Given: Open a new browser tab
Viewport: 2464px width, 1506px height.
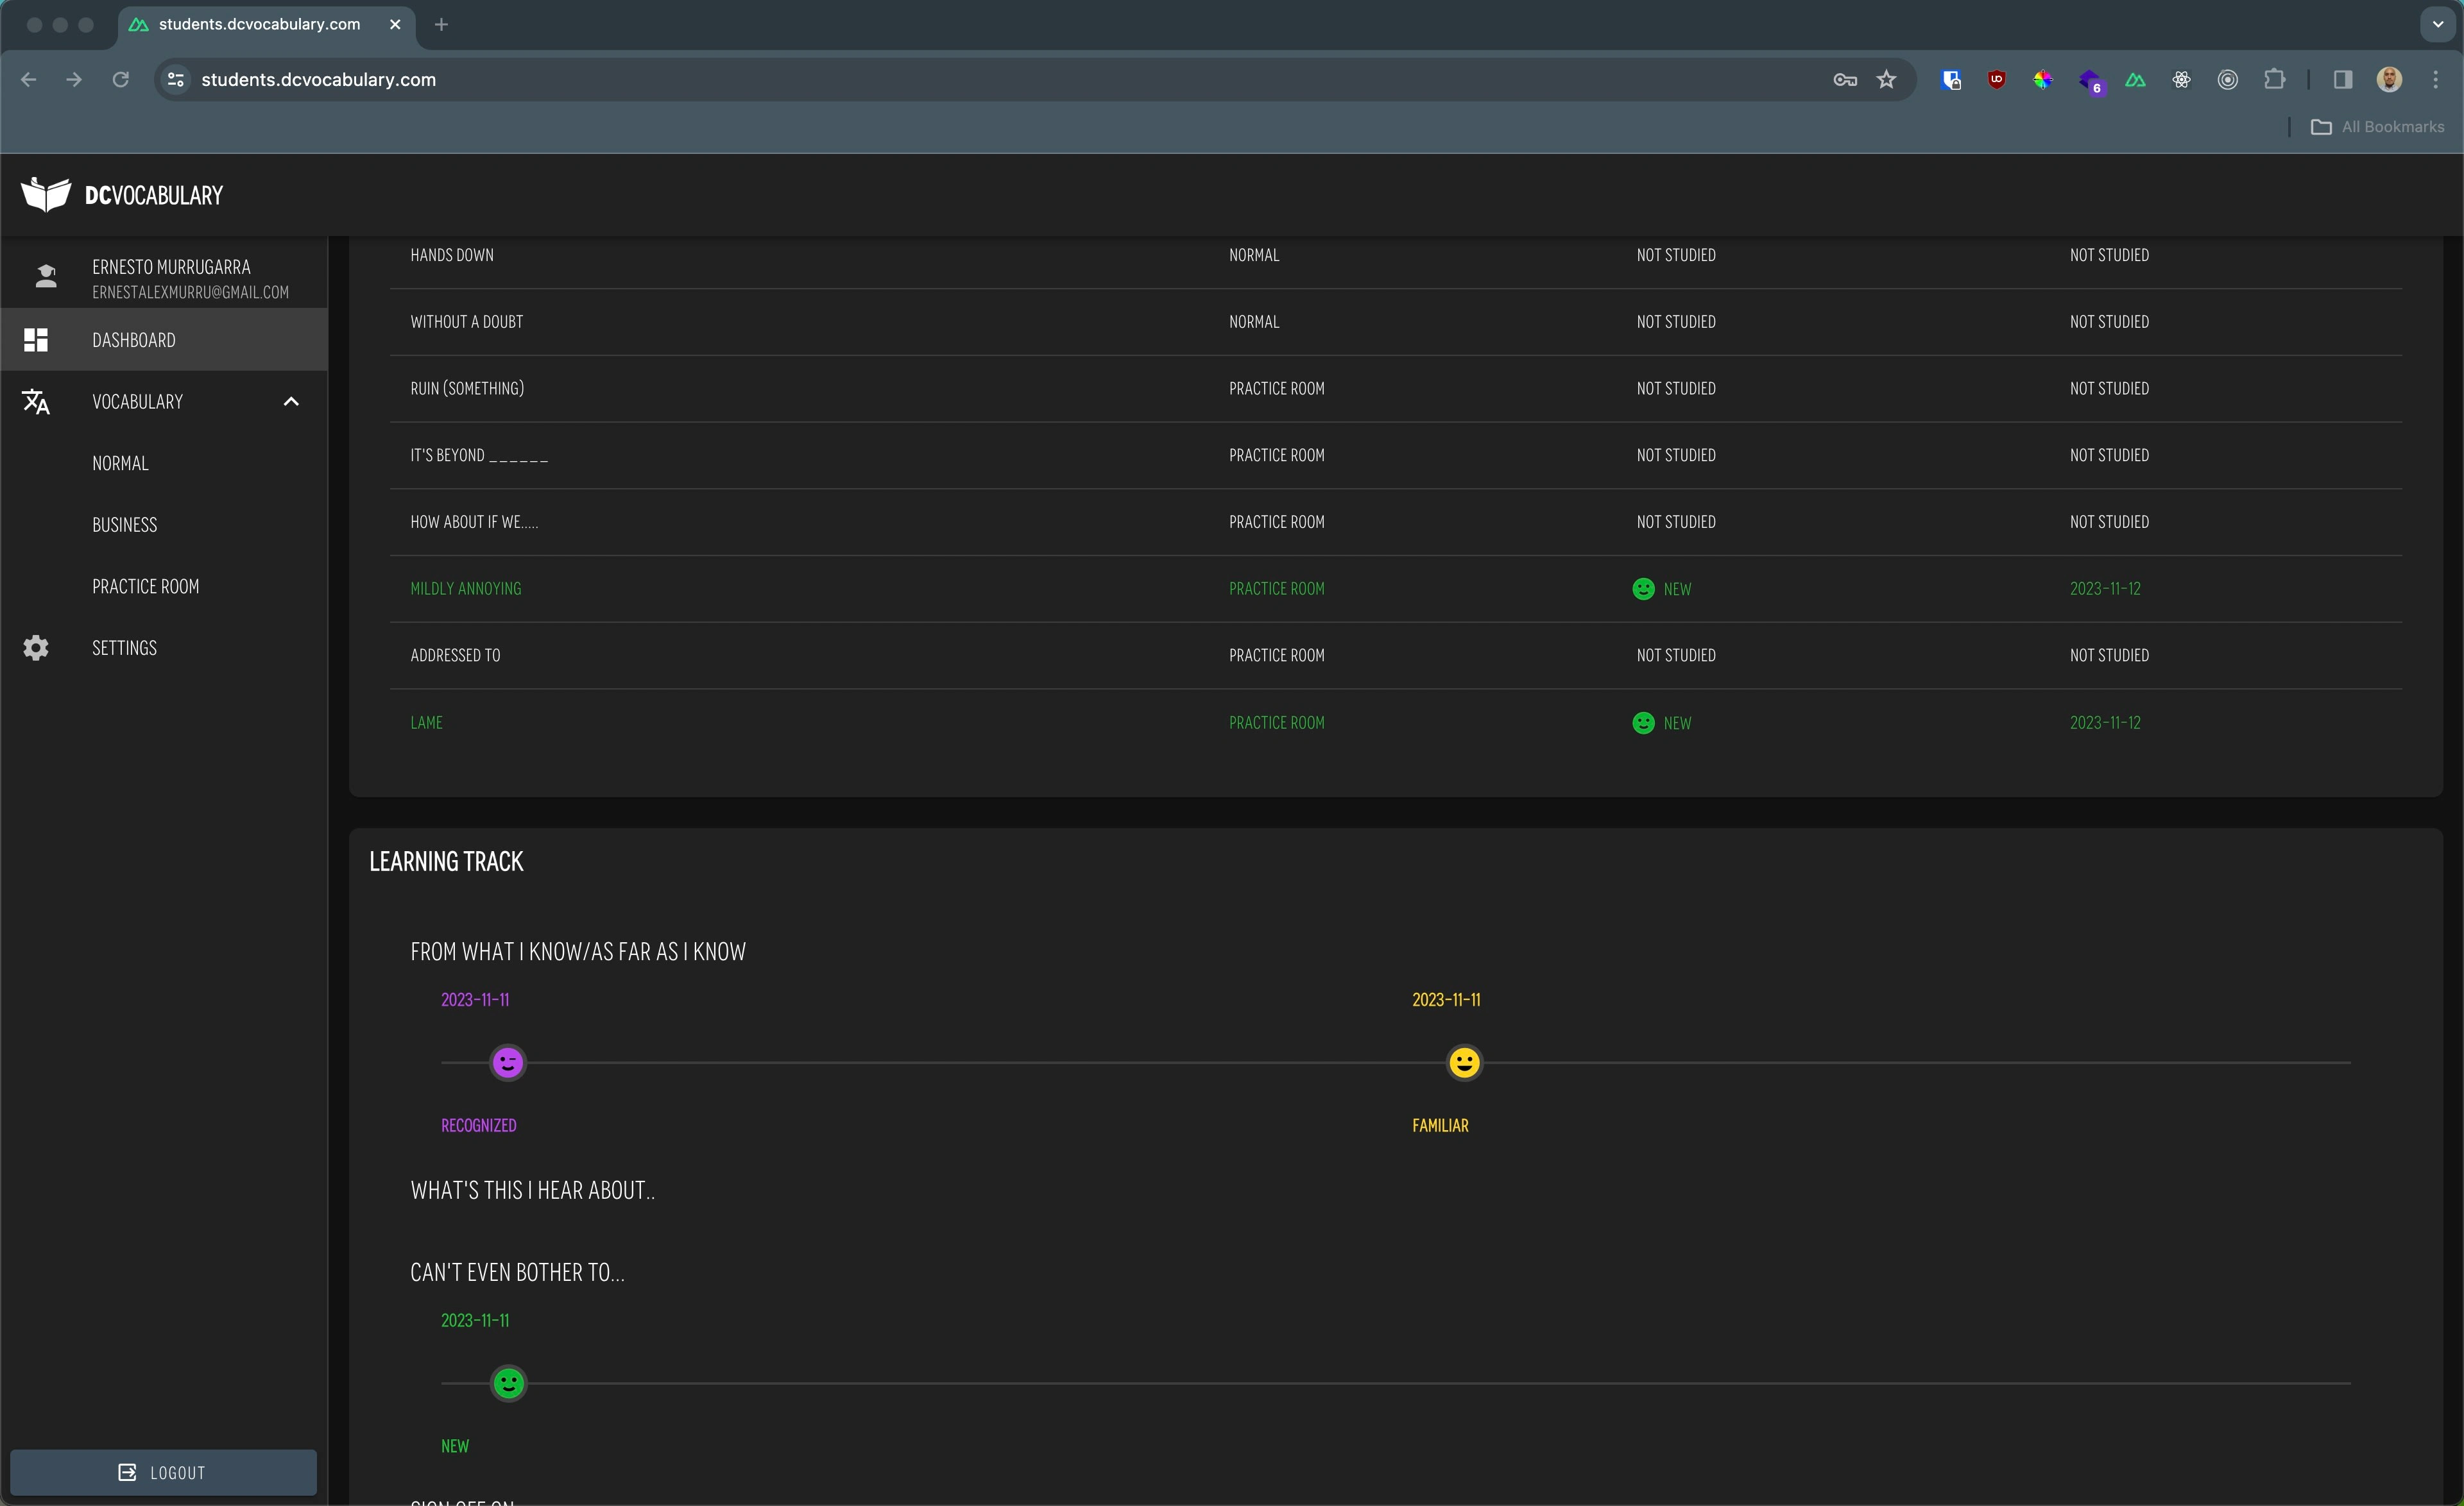Looking at the screenshot, I should (441, 24).
